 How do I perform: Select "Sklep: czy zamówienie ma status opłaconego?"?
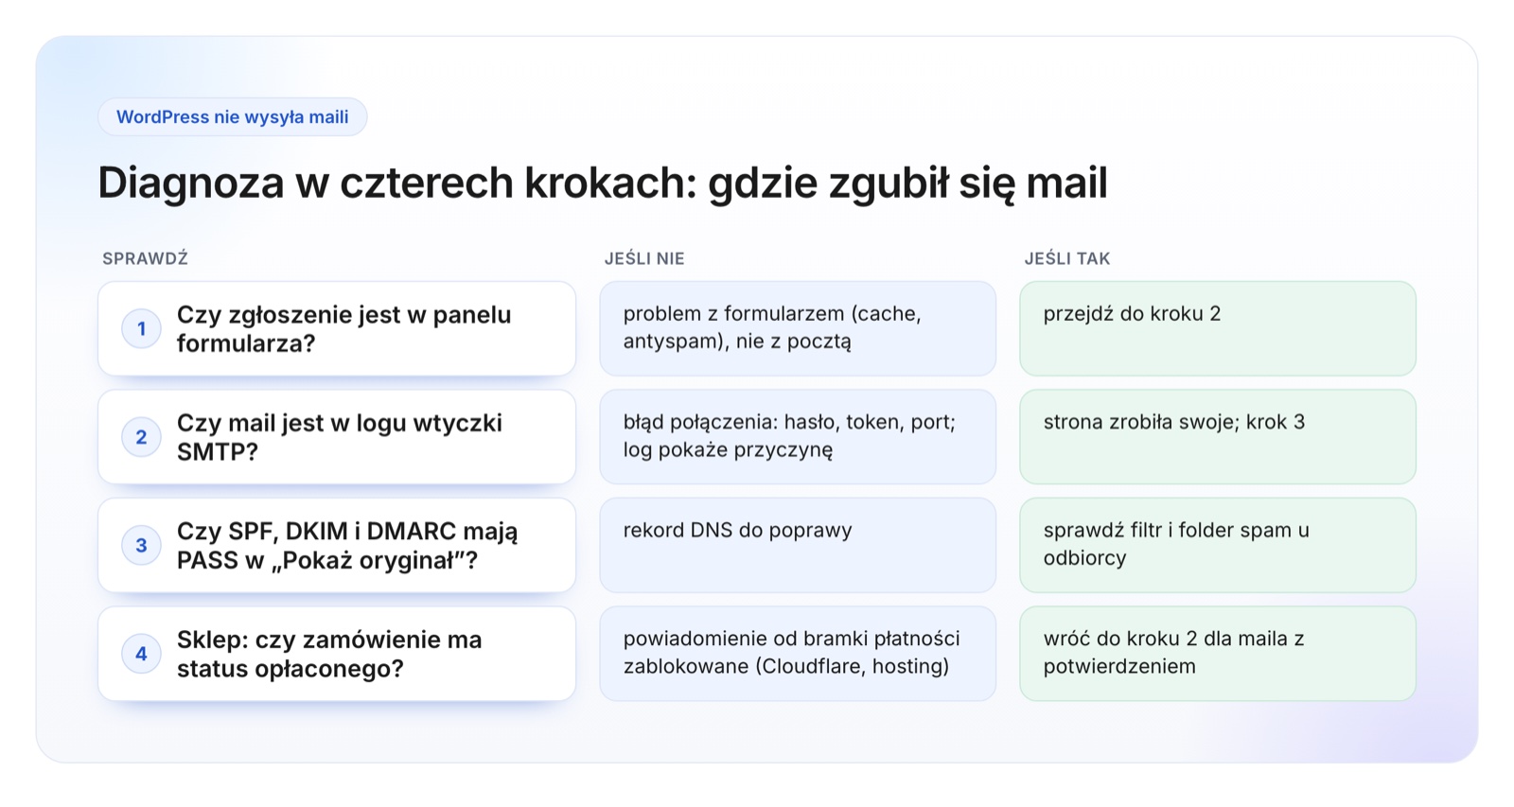pyautogui.click(x=329, y=654)
